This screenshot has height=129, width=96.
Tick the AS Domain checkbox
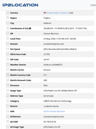[x=8, y=116]
